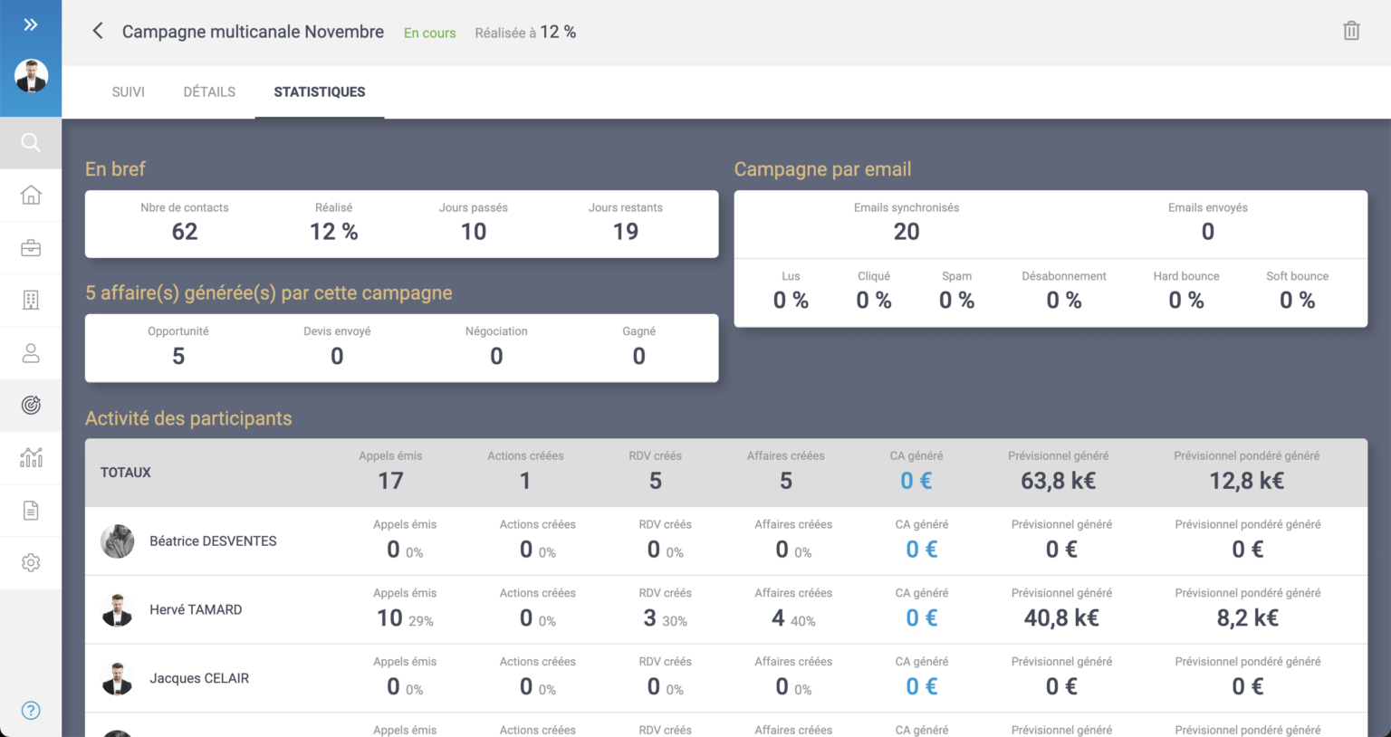Open the person contacts icon

click(31, 352)
